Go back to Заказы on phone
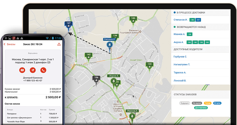This screenshot has height=125, width=237. 9,44
